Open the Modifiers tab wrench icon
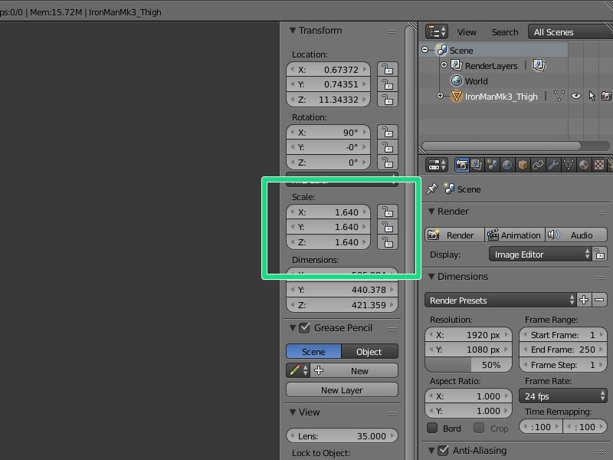613x460 pixels. pos(553,165)
